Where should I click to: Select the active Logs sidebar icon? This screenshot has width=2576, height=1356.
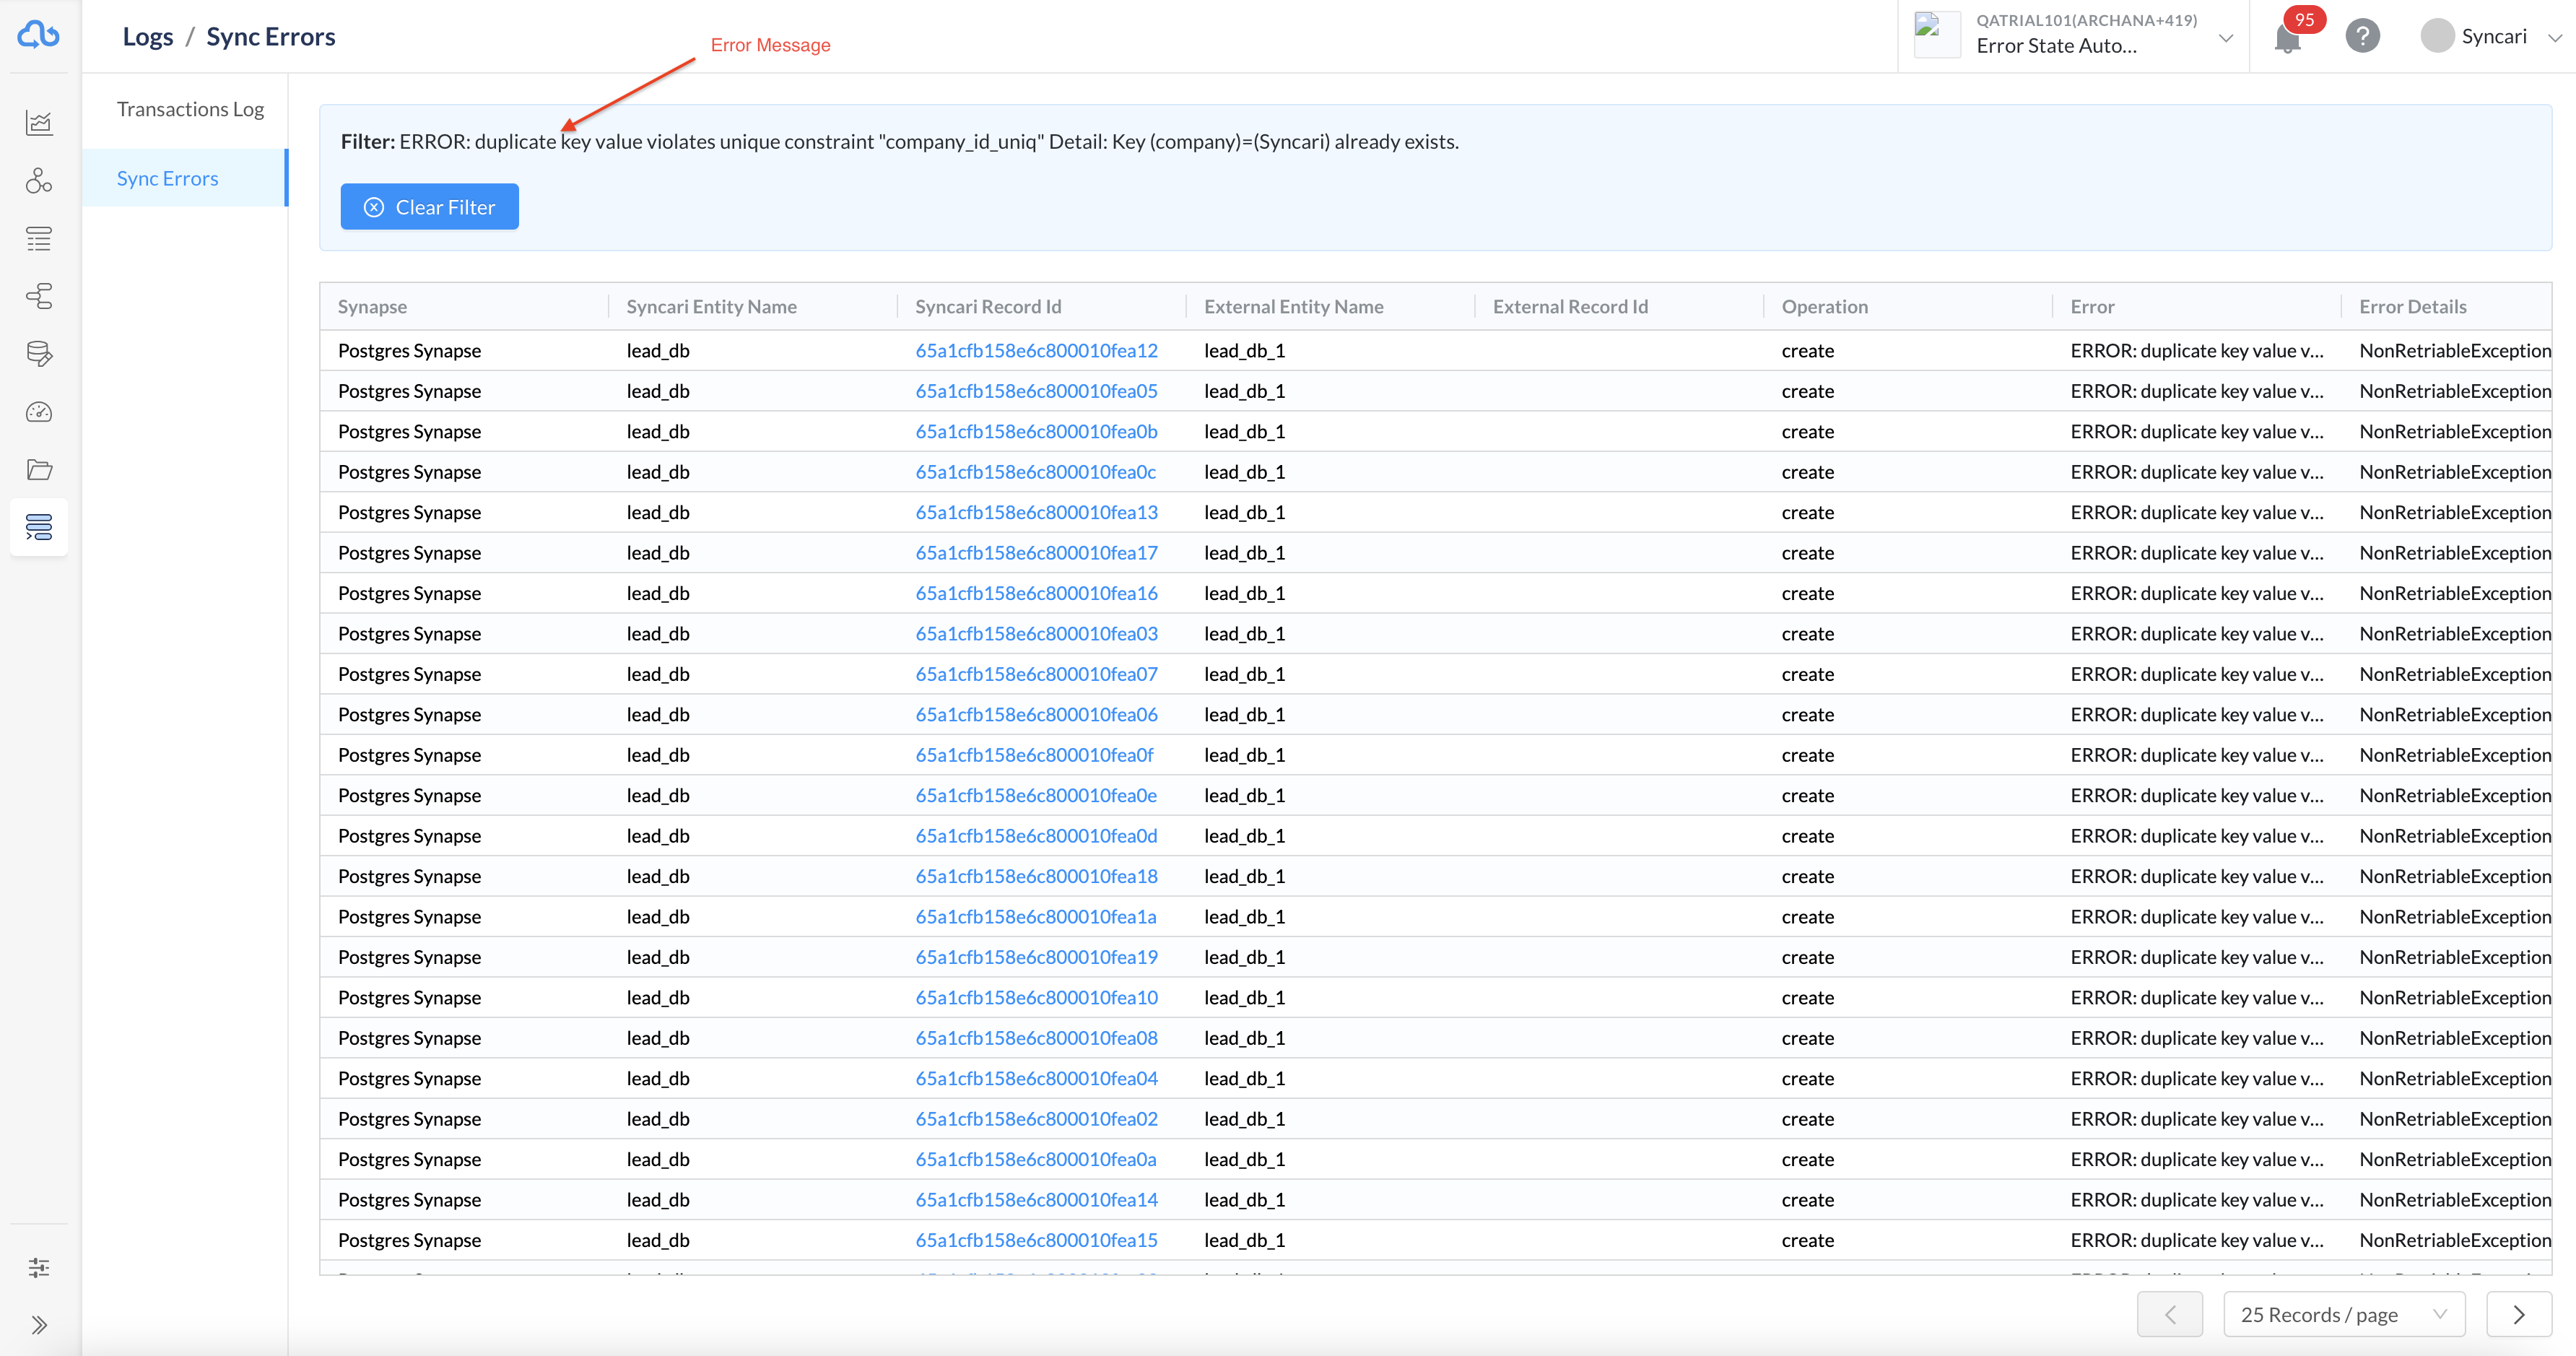(x=39, y=527)
